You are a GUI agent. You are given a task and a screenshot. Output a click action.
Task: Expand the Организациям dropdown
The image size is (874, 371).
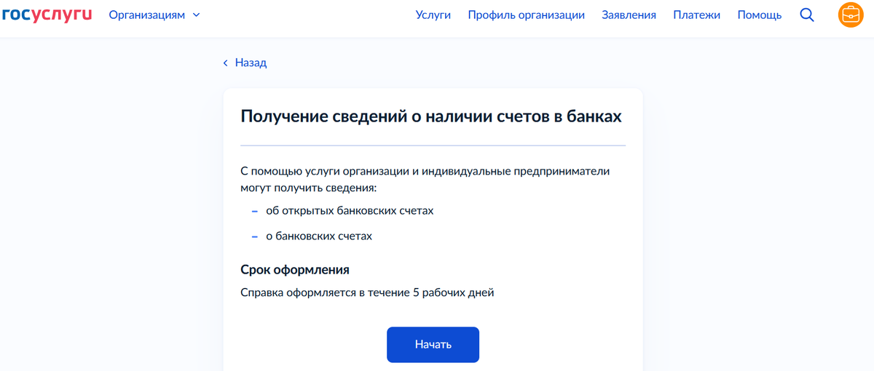[x=154, y=15]
